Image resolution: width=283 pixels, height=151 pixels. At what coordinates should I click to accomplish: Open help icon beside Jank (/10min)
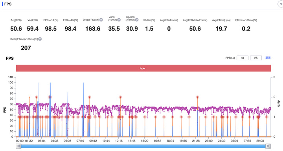tap(119, 20)
